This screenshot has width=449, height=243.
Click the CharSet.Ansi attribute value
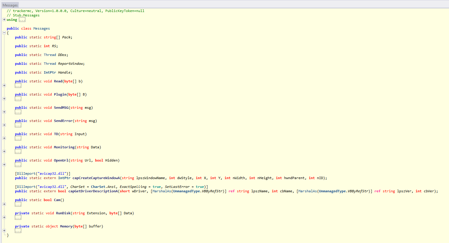pyautogui.click(x=103, y=187)
